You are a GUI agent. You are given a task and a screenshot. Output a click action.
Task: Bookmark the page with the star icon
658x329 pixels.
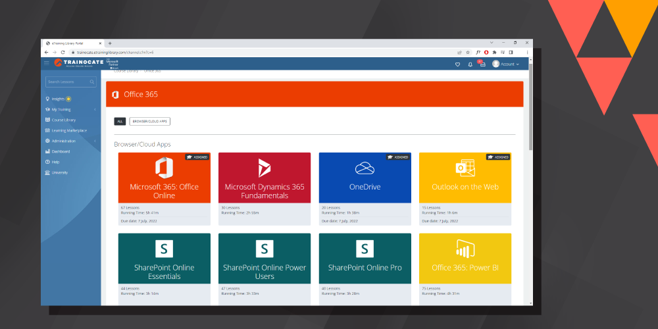[x=468, y=53]
